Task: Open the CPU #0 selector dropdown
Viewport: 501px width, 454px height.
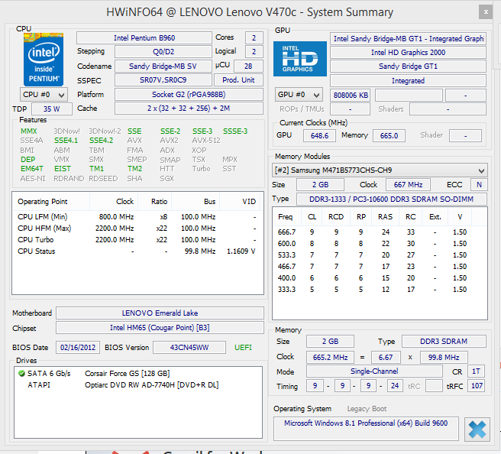Action: point(43,94)
